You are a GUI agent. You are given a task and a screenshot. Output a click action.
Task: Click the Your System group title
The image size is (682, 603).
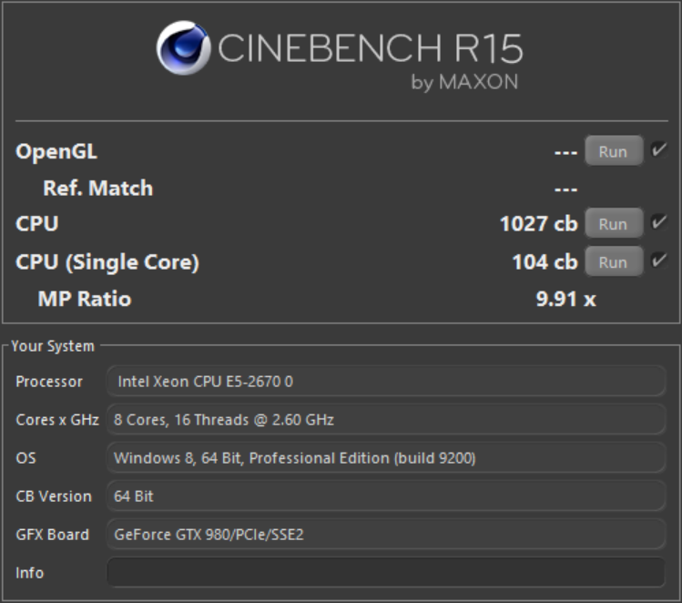[53, 346]
